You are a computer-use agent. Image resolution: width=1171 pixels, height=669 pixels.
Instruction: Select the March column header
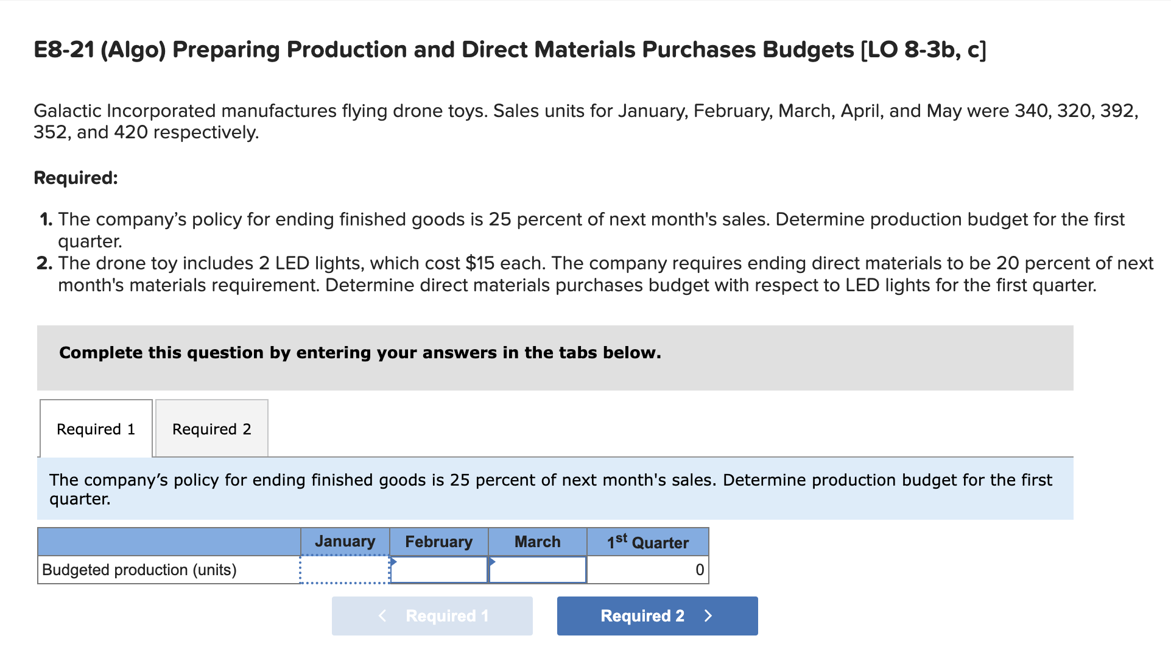(537, 541)
